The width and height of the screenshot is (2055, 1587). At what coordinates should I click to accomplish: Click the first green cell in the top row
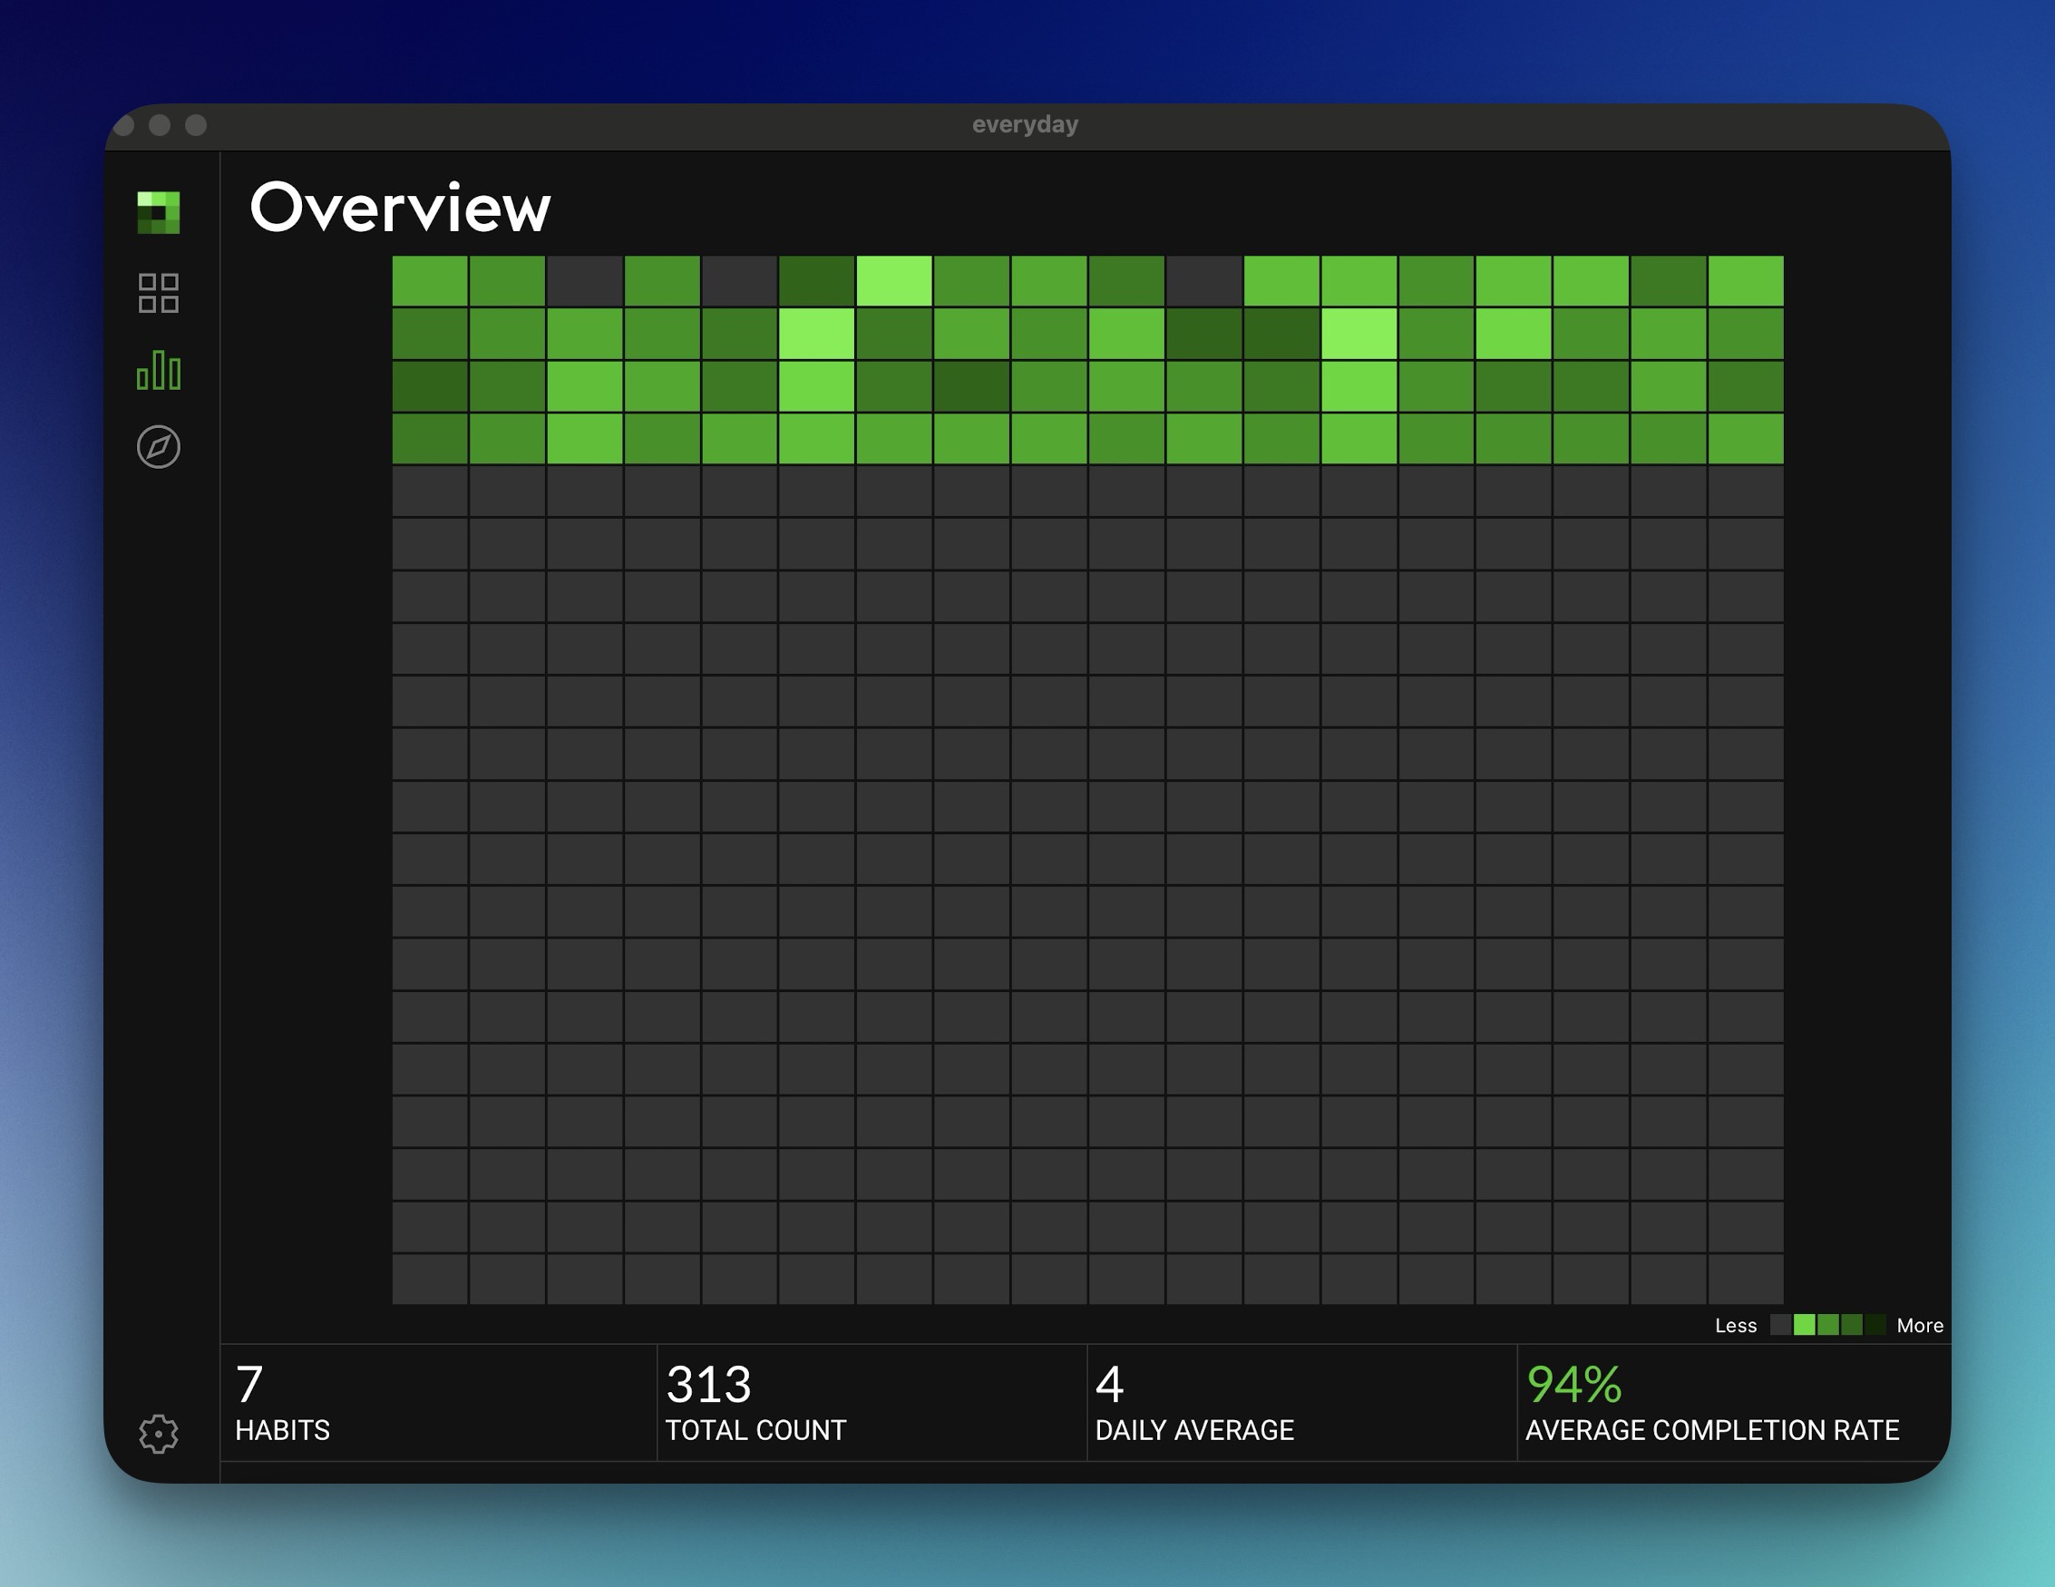tap(430, 280)
